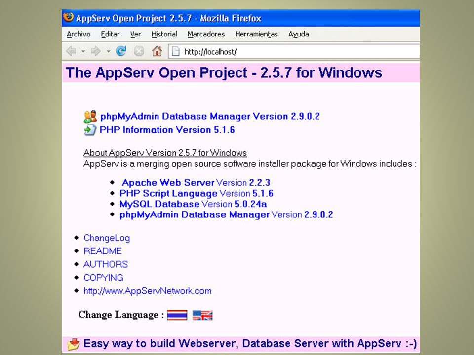The height and width of the screenshot is (355, 474).
Task: Switch language with the British flag
Action: coord(202,315)
